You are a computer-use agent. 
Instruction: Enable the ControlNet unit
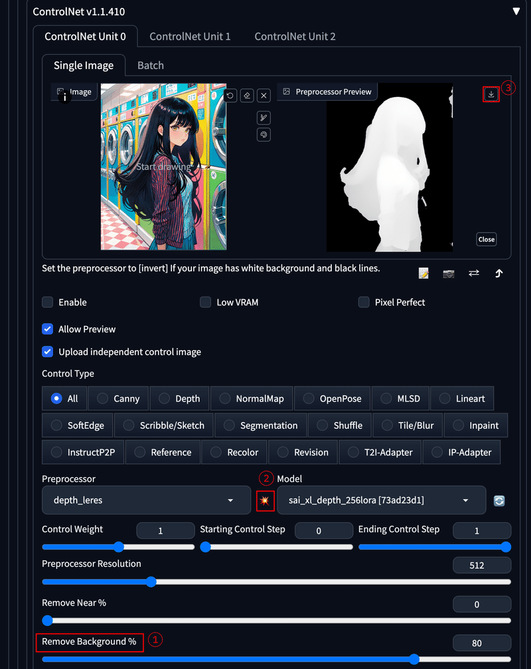point(47,302)
